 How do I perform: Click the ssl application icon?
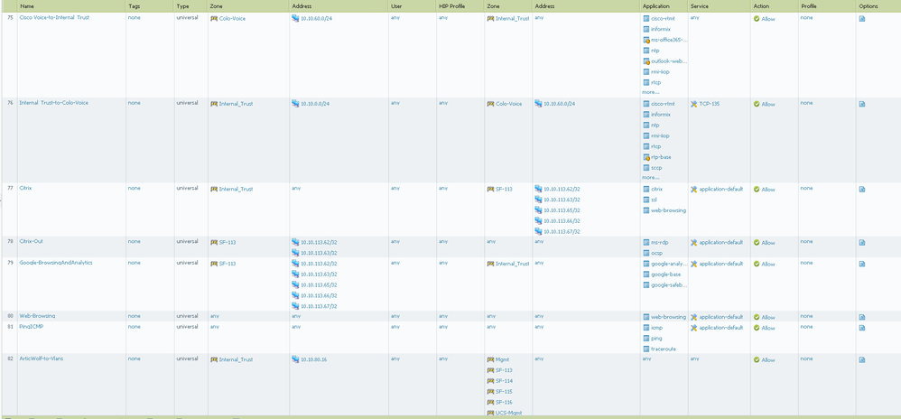[x=646, y=200]
